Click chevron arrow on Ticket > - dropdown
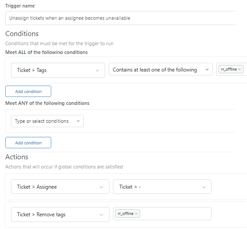Viewport: 247px width, 229px height. [x=204, y=187]
